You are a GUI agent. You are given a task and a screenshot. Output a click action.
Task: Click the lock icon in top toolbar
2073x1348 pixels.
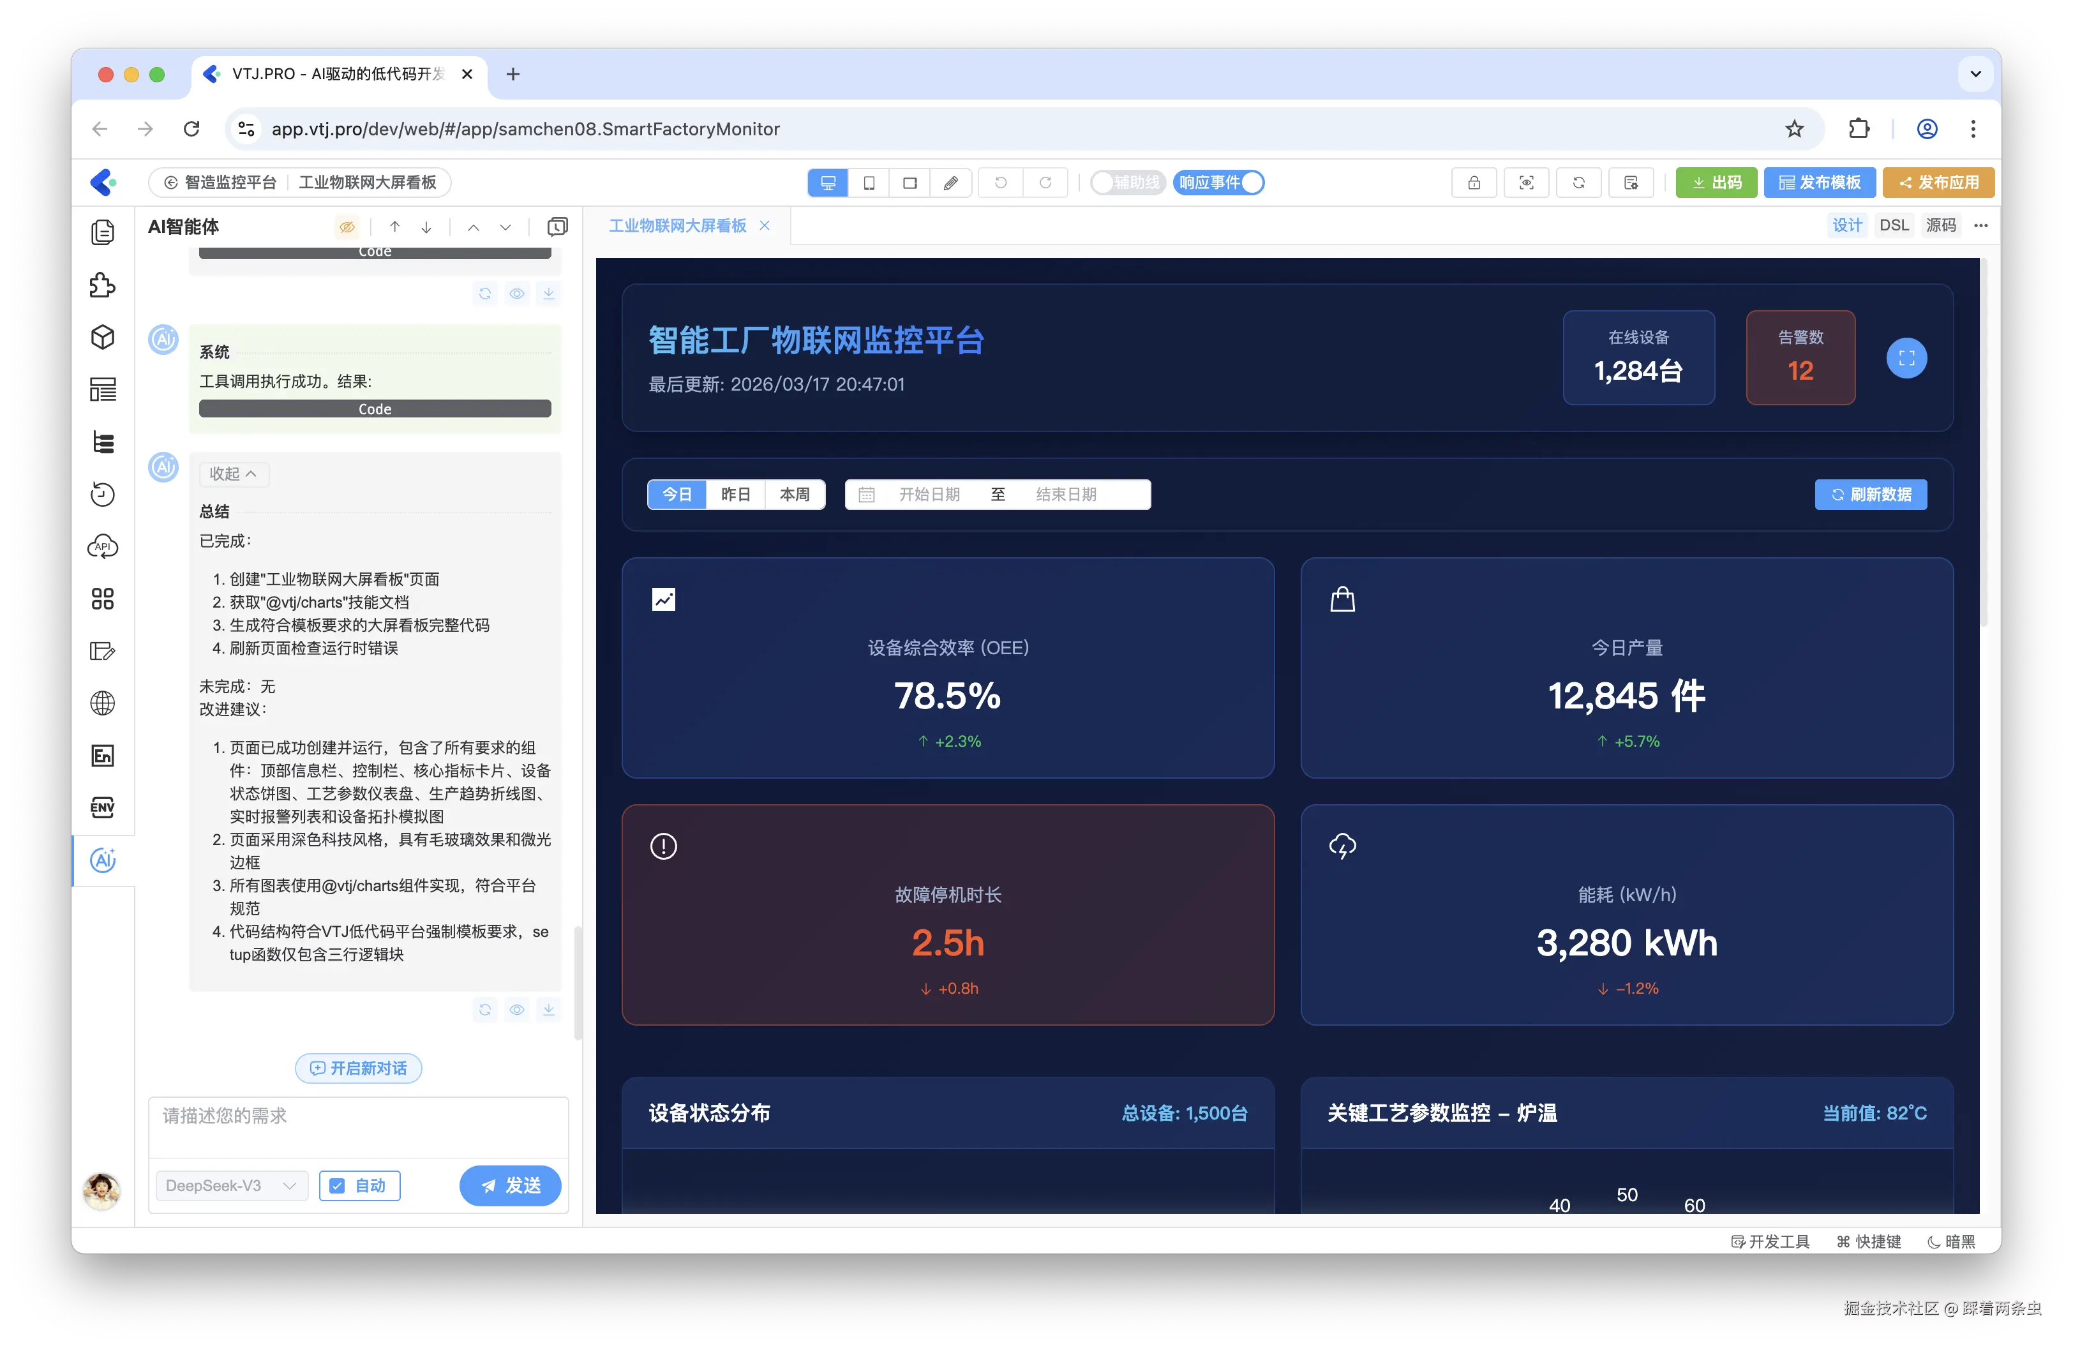click(x=1474, y=183)
